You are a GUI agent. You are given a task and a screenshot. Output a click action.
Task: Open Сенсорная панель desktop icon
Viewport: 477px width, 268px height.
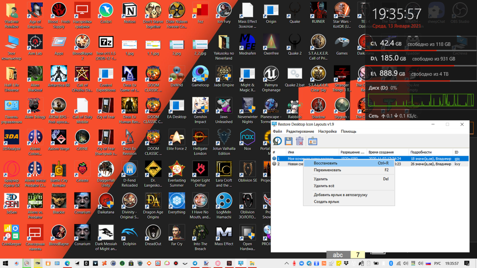click(x=35, y=237)
